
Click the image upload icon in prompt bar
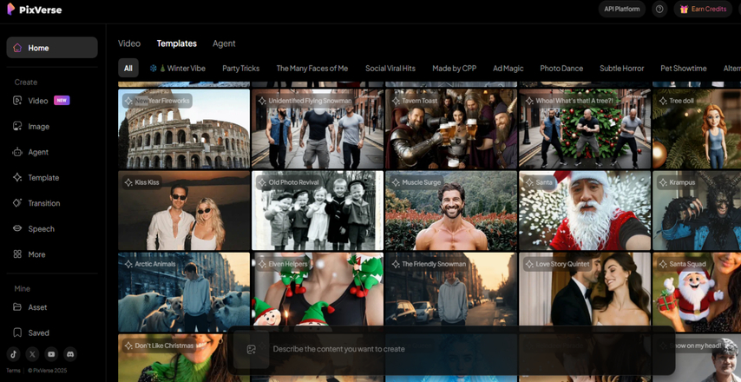coord(252,349)
